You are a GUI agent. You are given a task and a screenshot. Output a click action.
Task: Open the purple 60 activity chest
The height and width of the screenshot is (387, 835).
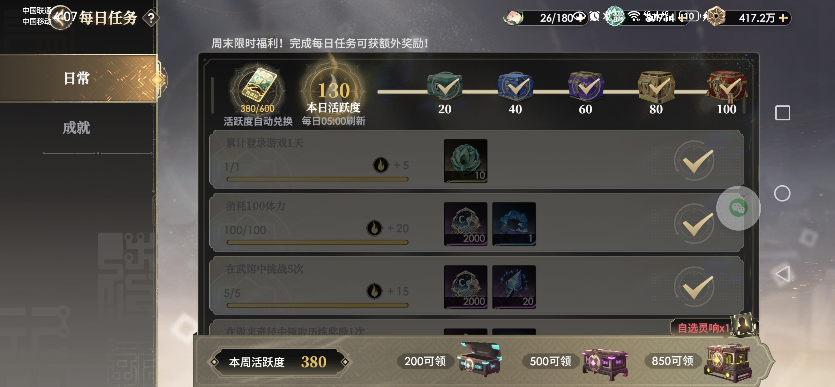point(586,86)
